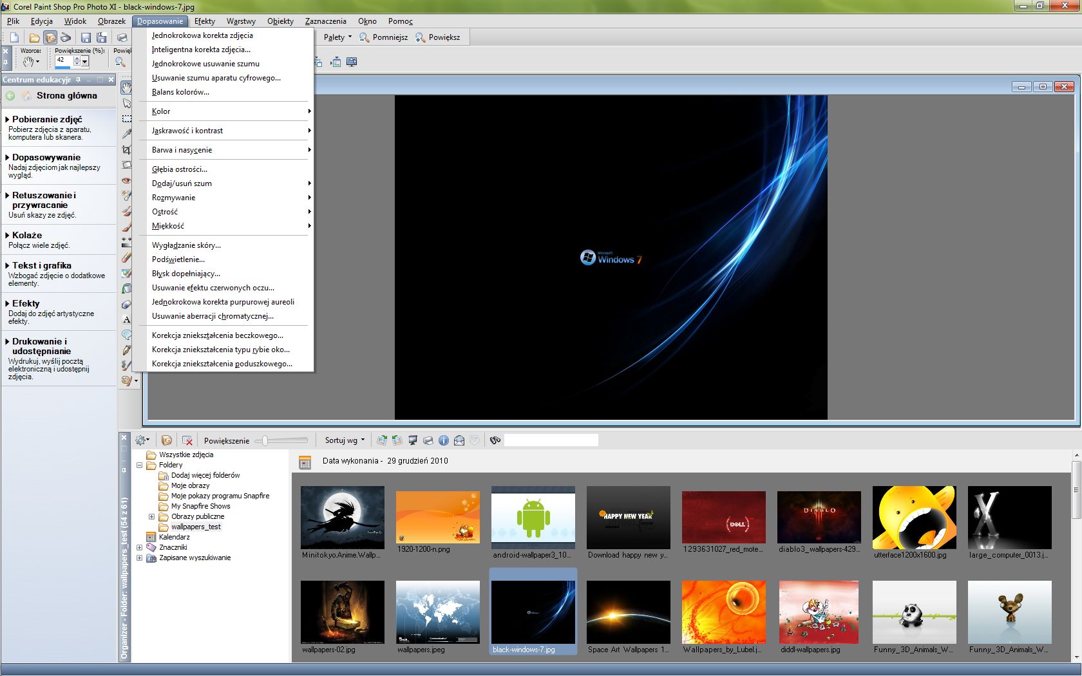
Task: Open the Organizer gear options dropdown
Action: (142, 440)
